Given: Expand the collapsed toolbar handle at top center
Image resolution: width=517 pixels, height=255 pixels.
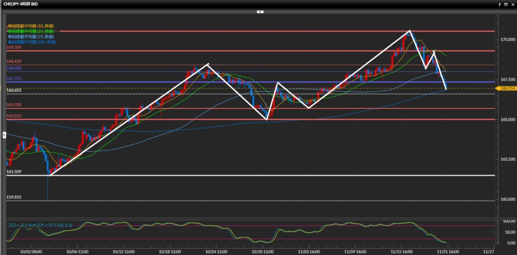Looking at the screenshot, I should 260,11.
